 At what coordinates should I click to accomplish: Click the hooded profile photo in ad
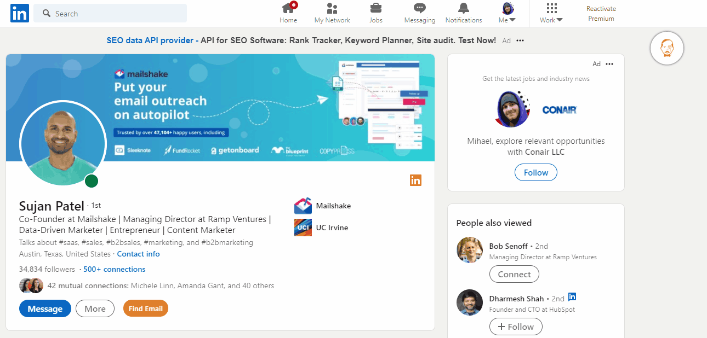point(512,109)
